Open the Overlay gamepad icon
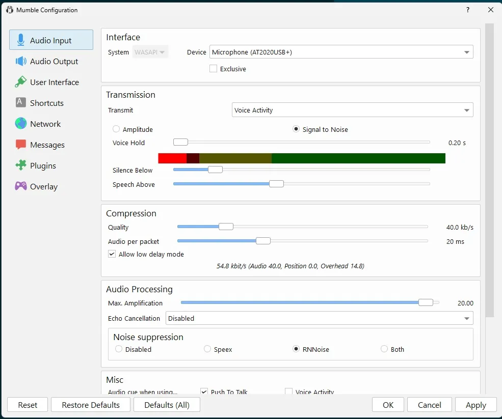 21,186
